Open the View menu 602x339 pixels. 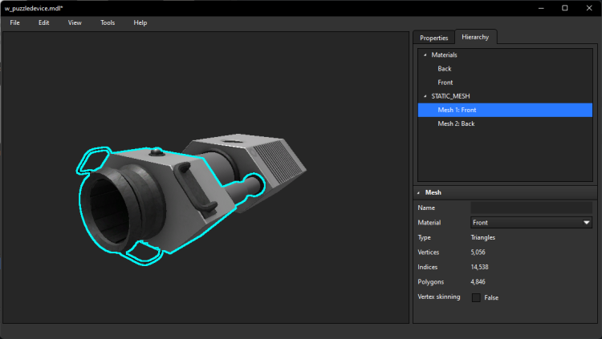(75, 22)
